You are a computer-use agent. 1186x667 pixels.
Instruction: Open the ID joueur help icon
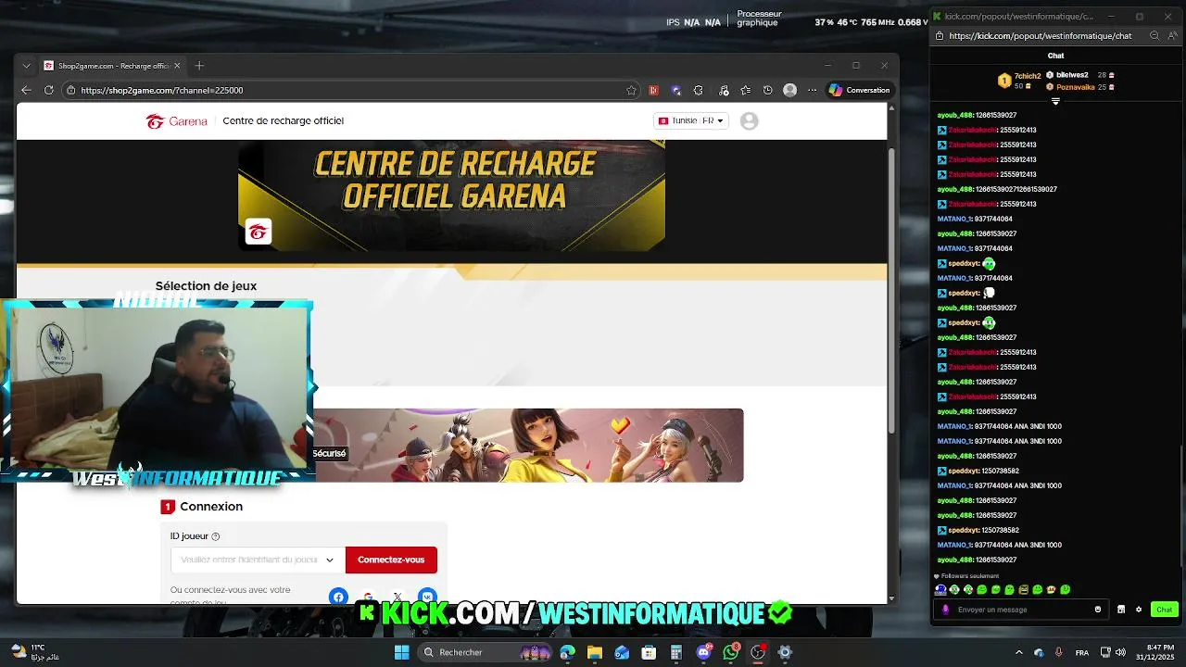(x=216, y=536)
